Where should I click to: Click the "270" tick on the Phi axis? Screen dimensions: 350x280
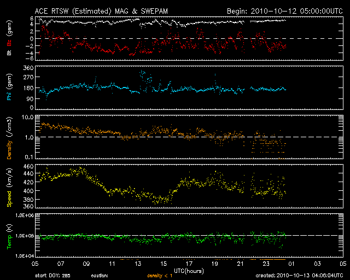pyautogui.click(x=28, y=77)
